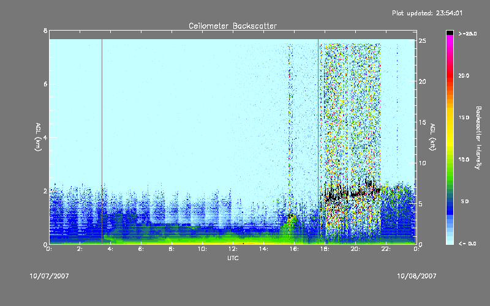Click the colorbar minimum label '<= 0.0'
The image size is (490, 306).
click(x=467, y=244)
